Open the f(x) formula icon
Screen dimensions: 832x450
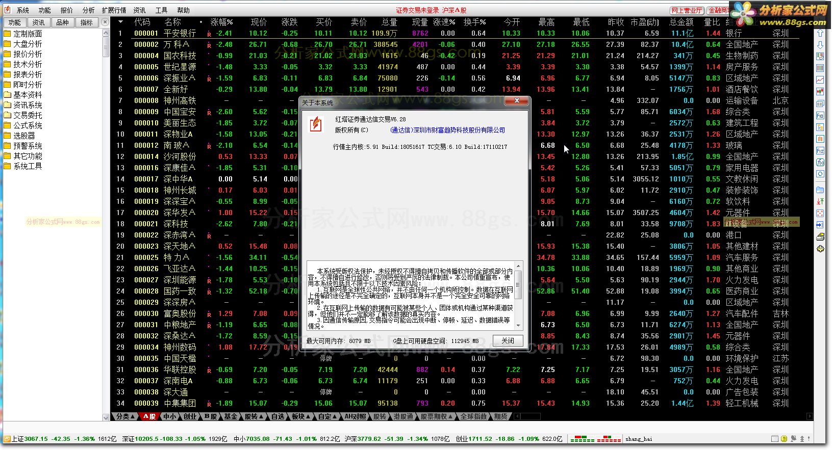(x=820, y=163)
